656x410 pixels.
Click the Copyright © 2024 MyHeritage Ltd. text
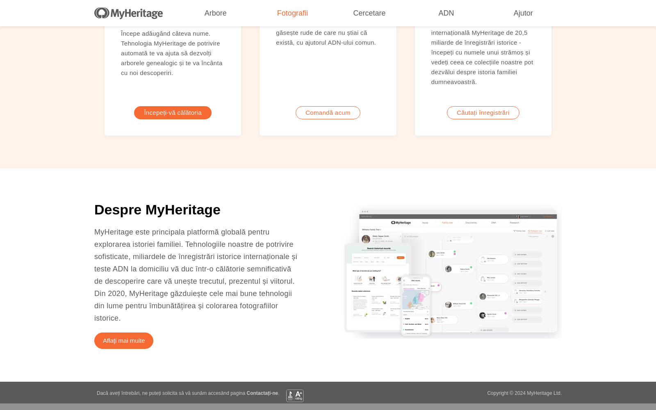524,393
